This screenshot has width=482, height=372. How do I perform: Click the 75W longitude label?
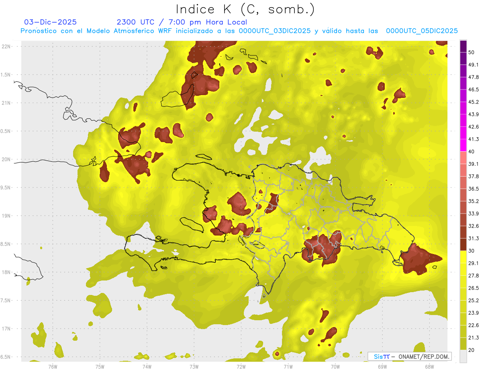tap(100, 367)
